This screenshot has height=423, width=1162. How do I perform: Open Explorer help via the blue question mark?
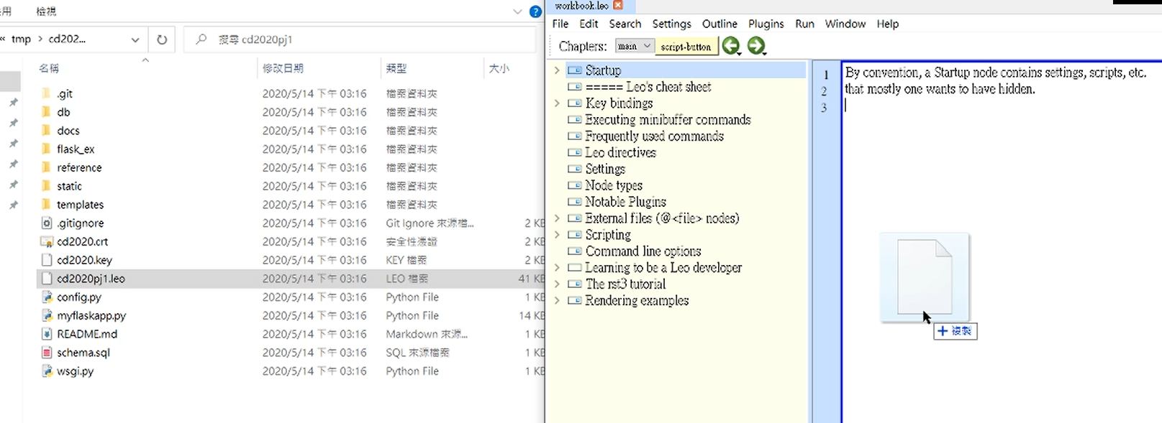535,11
